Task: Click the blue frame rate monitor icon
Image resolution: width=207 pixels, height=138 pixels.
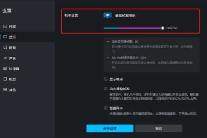Action: 107,16
